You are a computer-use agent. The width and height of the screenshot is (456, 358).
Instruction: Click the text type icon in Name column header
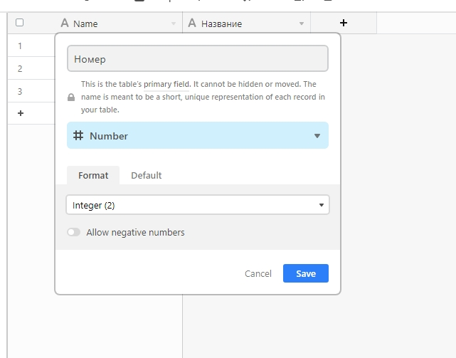tap(65, 23)
